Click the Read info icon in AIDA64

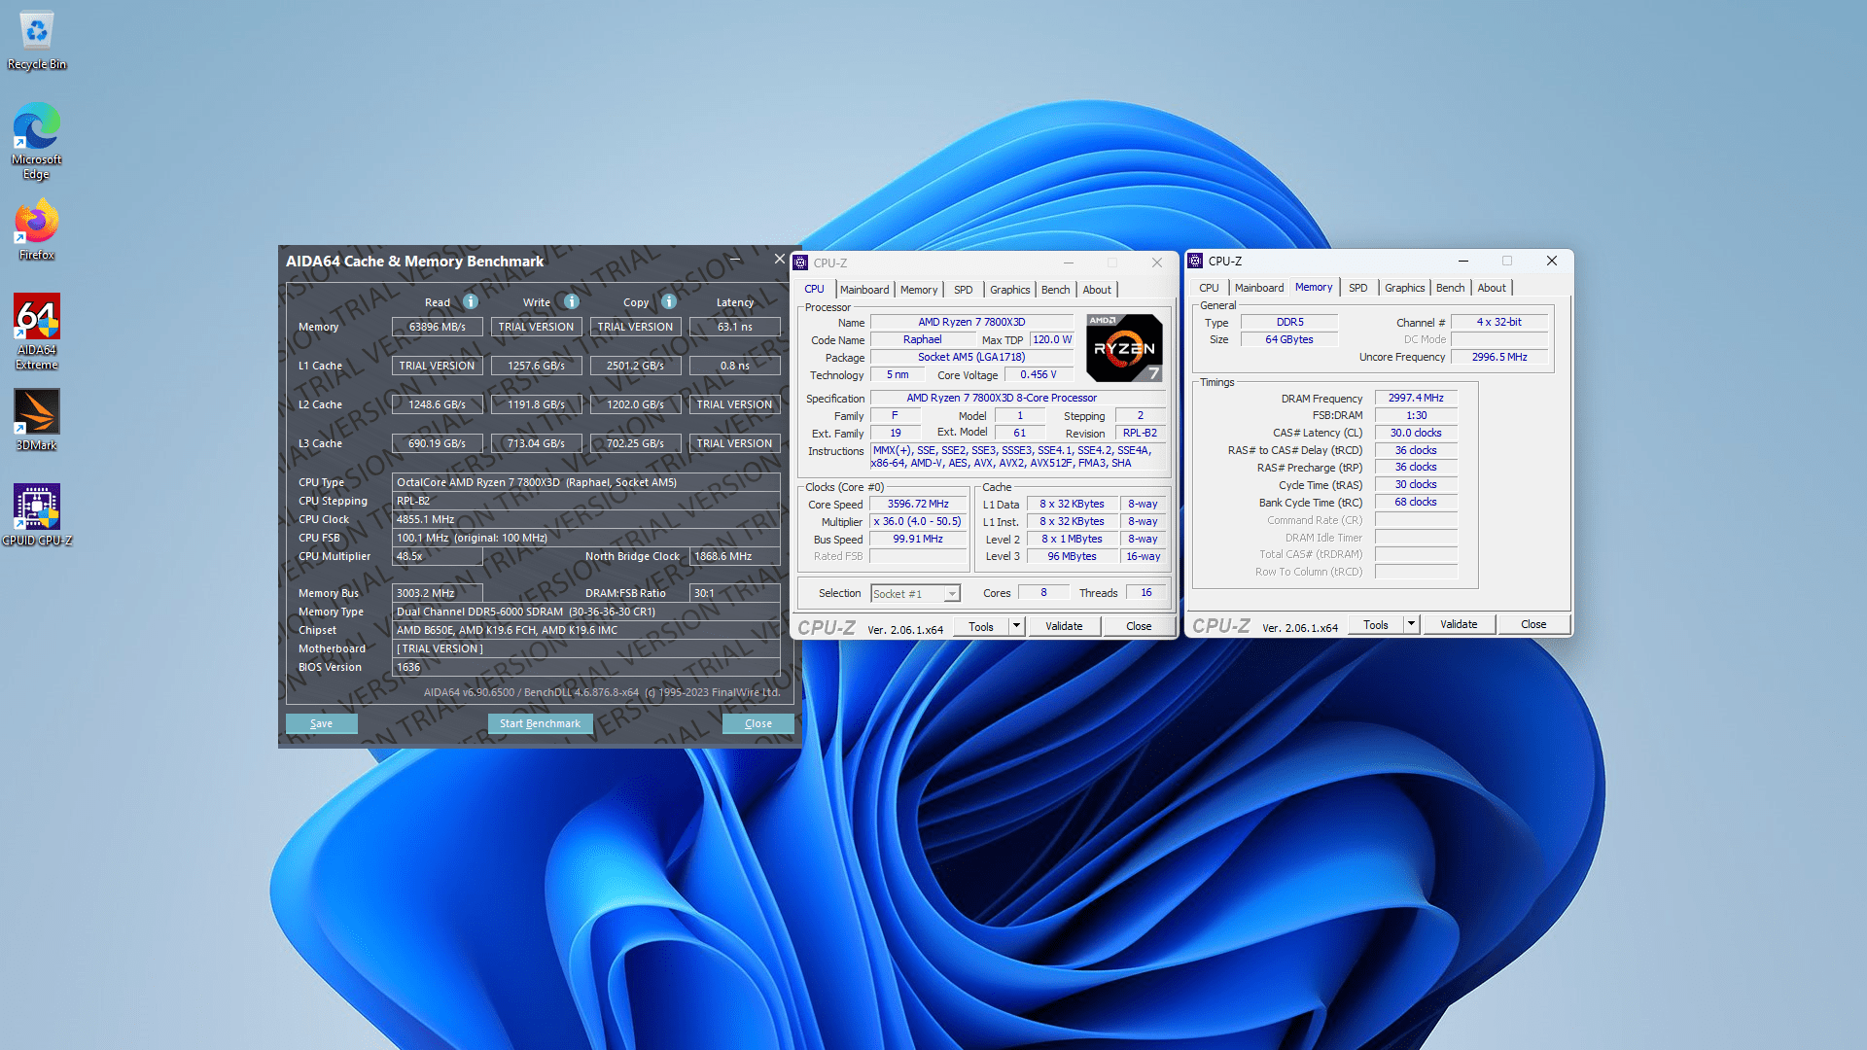(471, 301)
